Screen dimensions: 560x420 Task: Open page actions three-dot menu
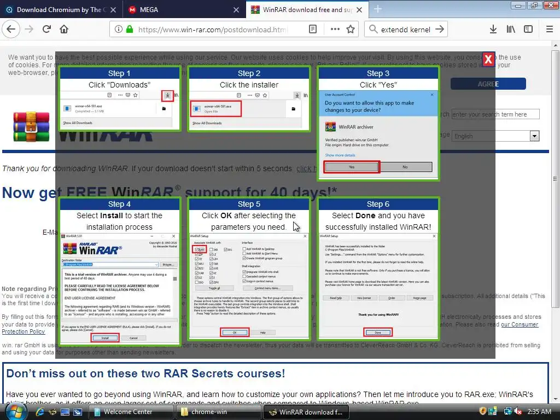coord(335,30)
